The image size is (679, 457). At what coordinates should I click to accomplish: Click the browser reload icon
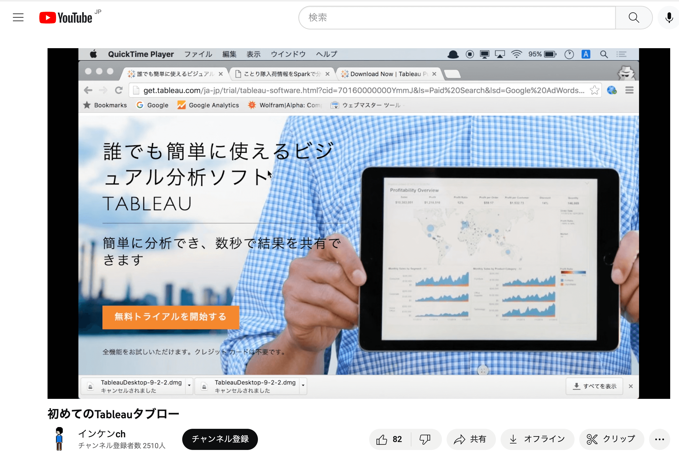coord(119,90)
